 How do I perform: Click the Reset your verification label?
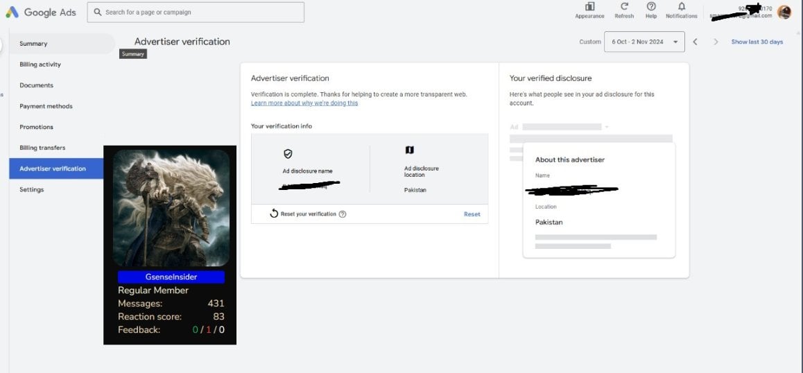(x=309, y=214)
